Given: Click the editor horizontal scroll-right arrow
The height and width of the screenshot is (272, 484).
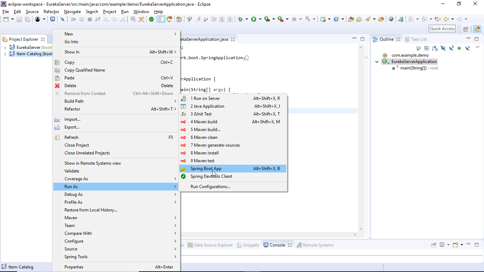Looking at the screenshot, I should click(x=355, y=234).
